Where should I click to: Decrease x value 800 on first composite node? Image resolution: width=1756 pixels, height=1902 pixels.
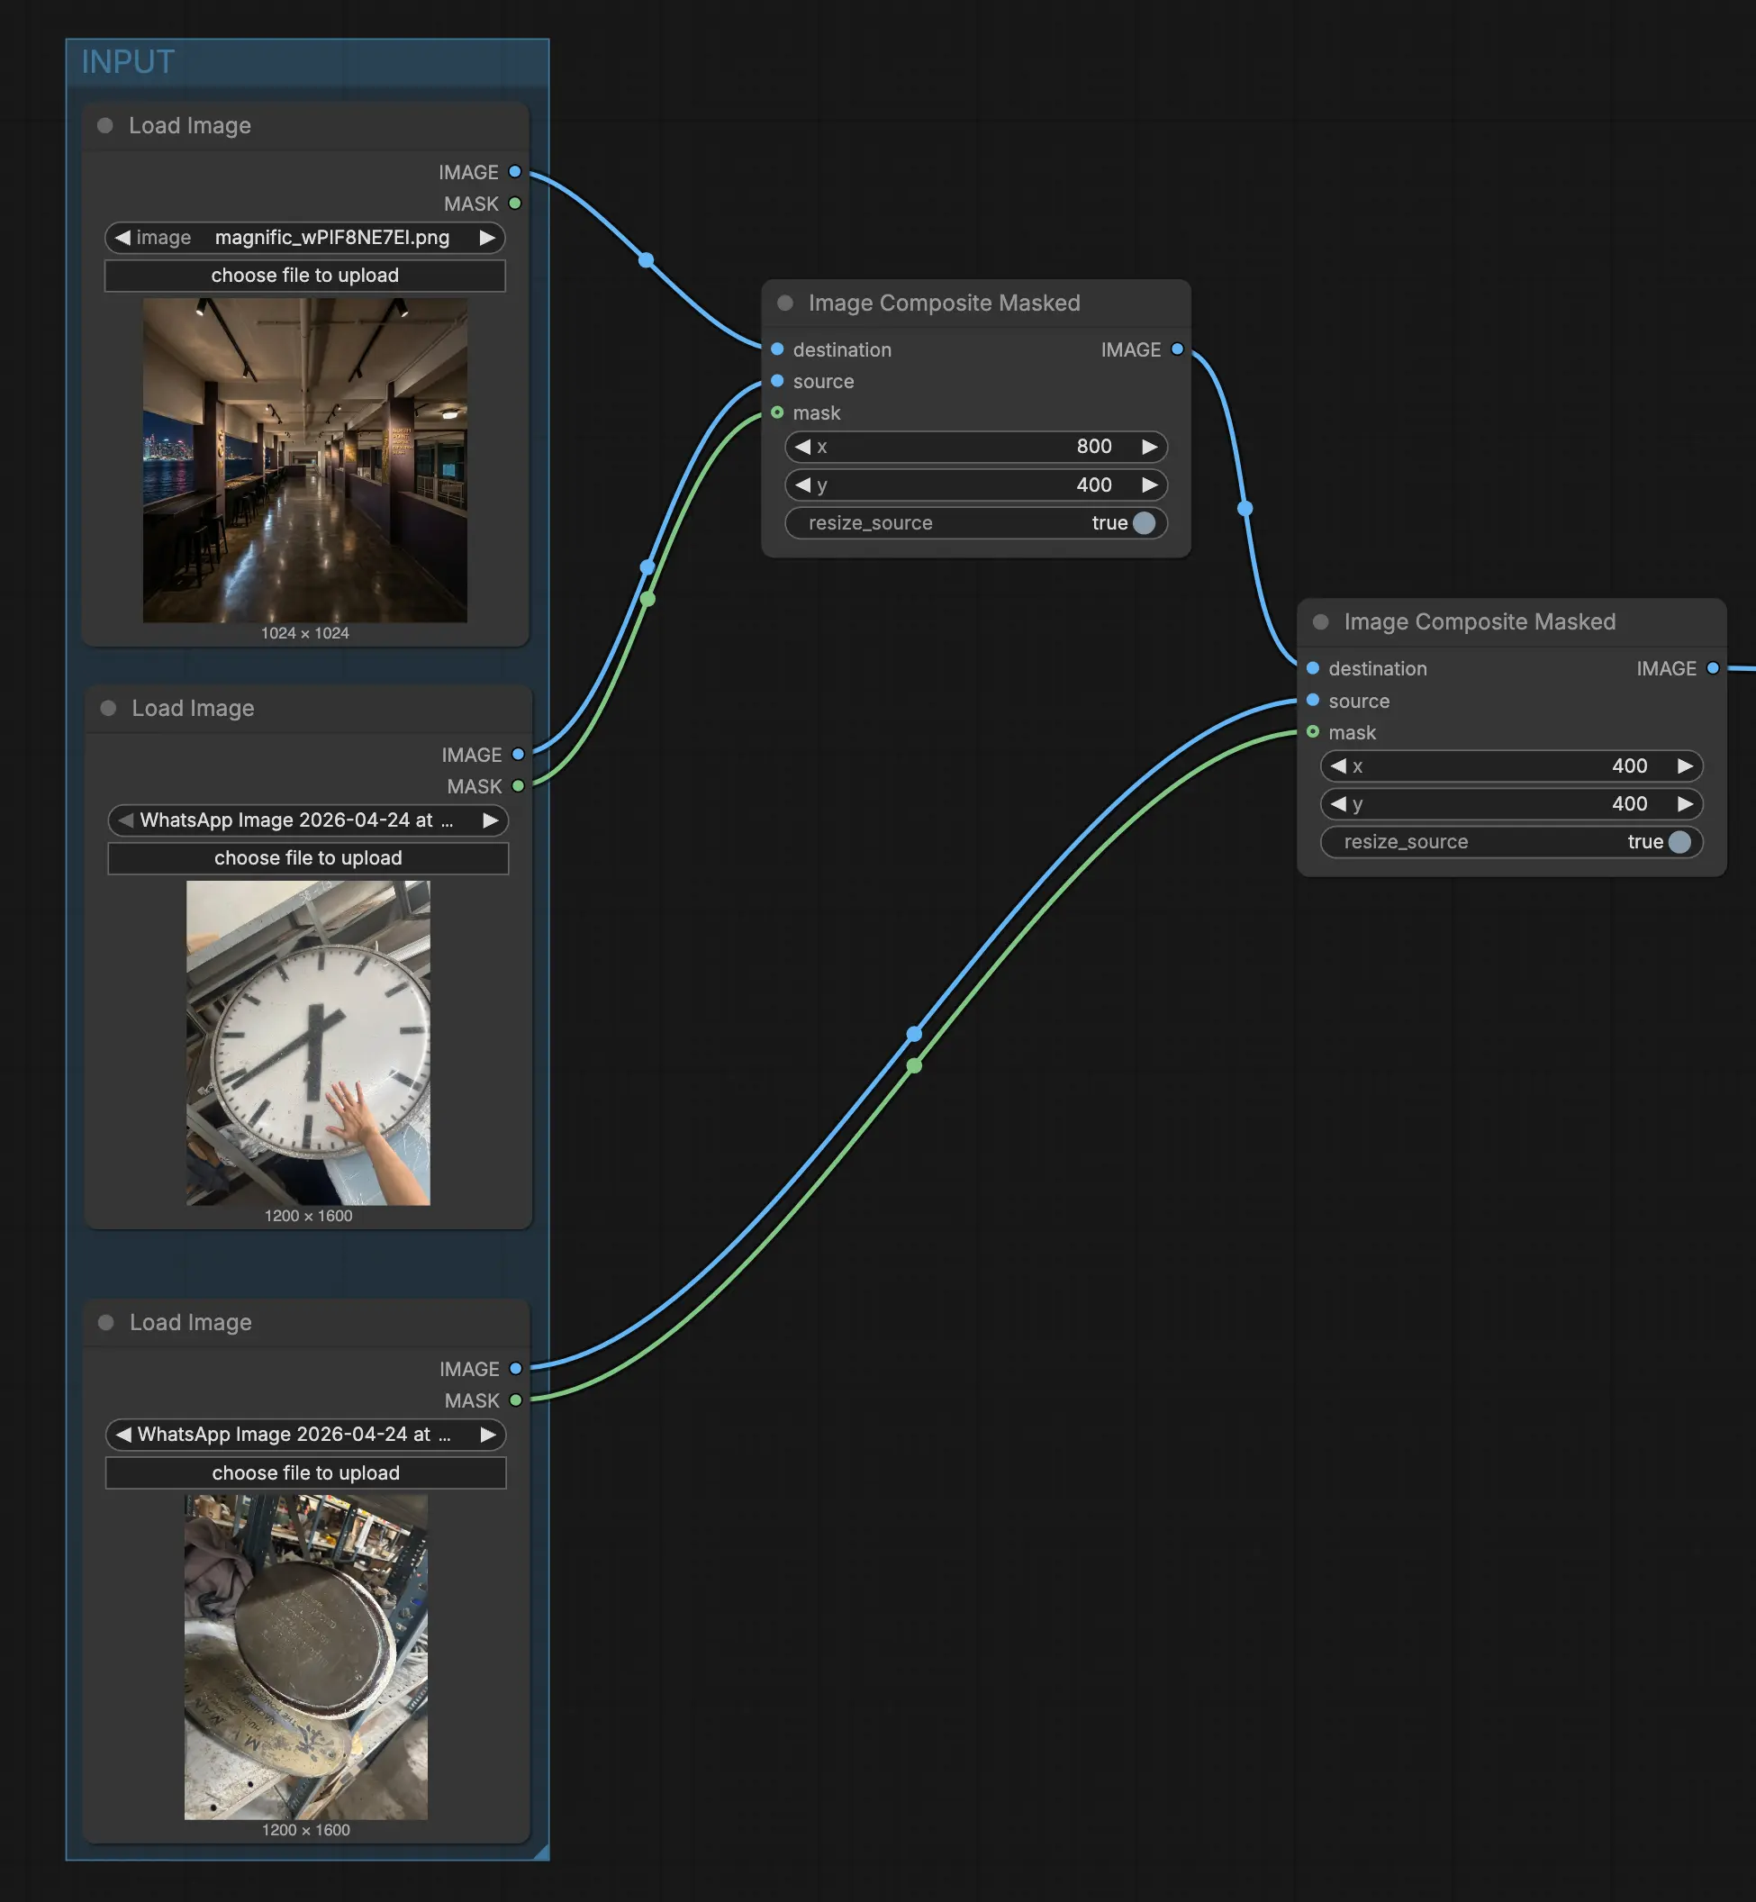(x=803, y=447)
